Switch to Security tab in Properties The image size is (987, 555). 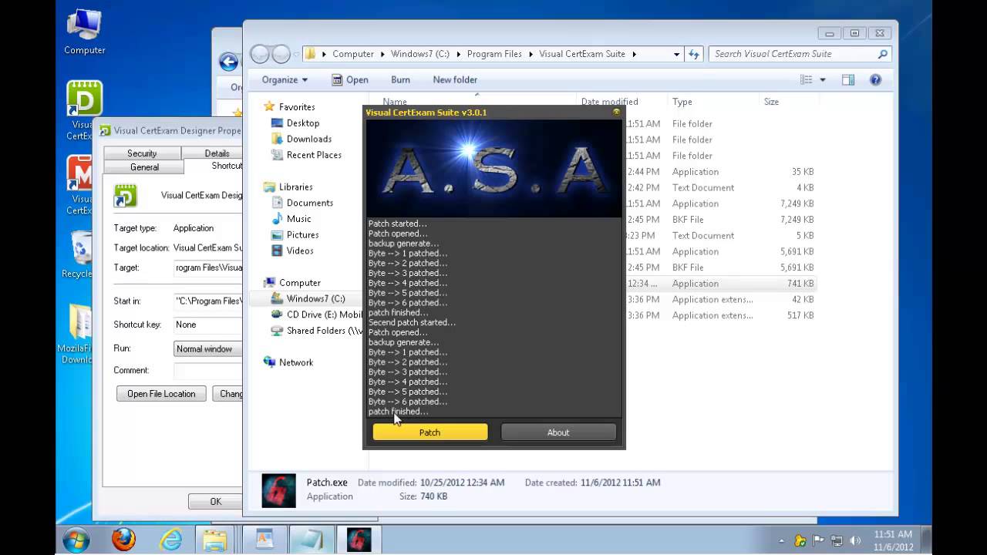pos(142,153)
